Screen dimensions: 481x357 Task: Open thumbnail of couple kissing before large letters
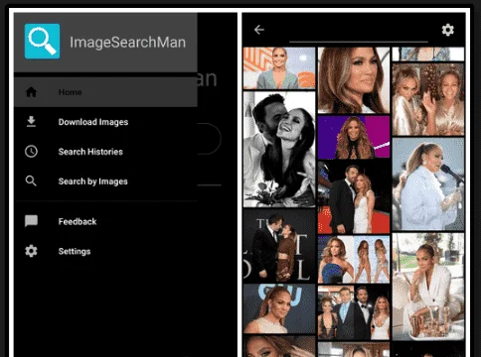[x=279, y=246]
